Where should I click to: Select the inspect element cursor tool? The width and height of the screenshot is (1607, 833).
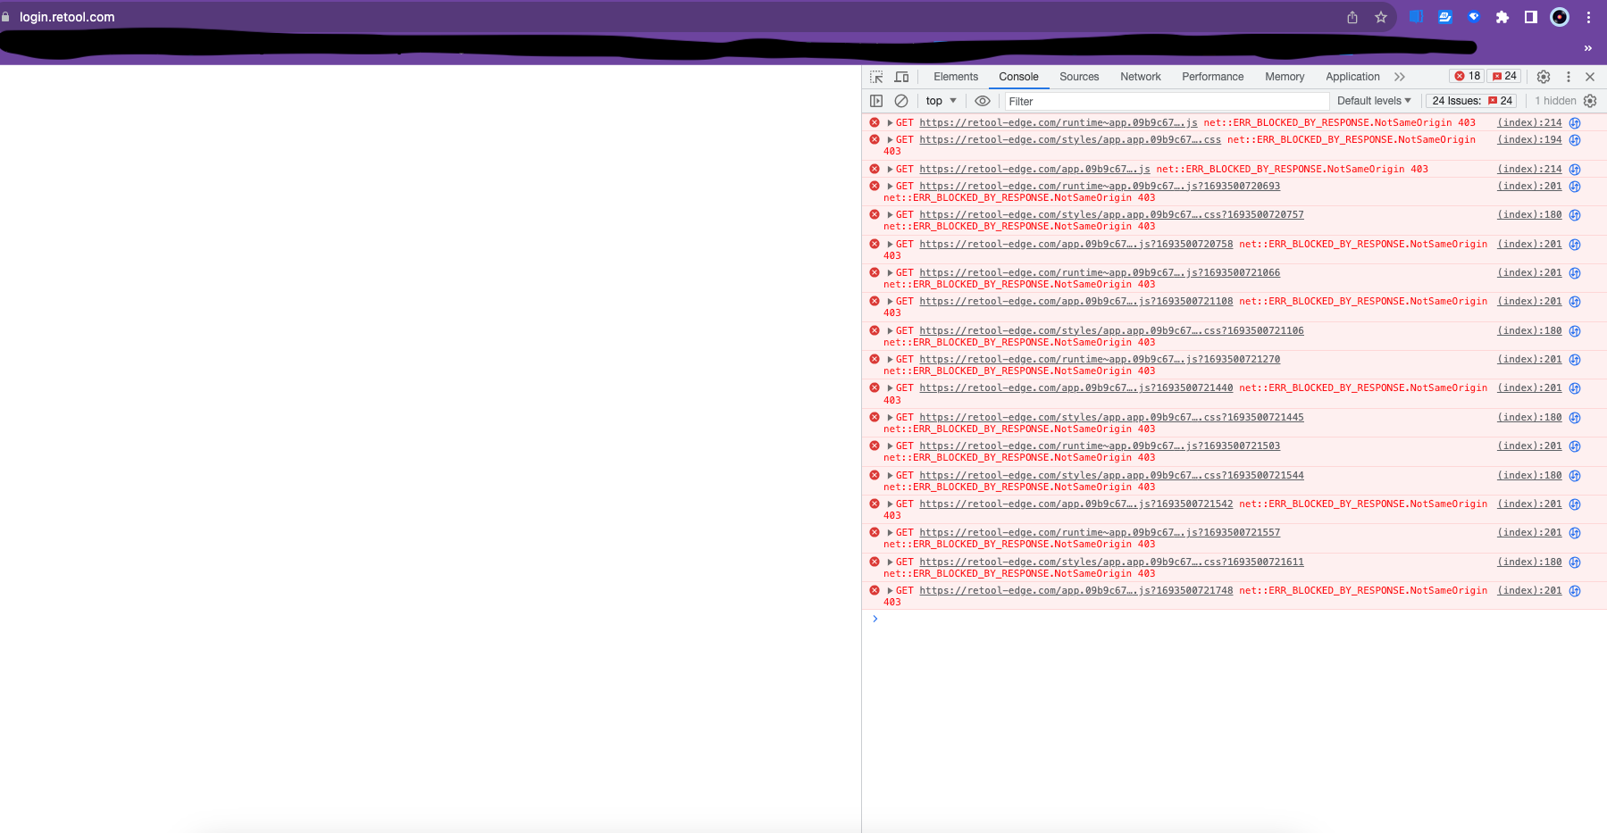875,77
